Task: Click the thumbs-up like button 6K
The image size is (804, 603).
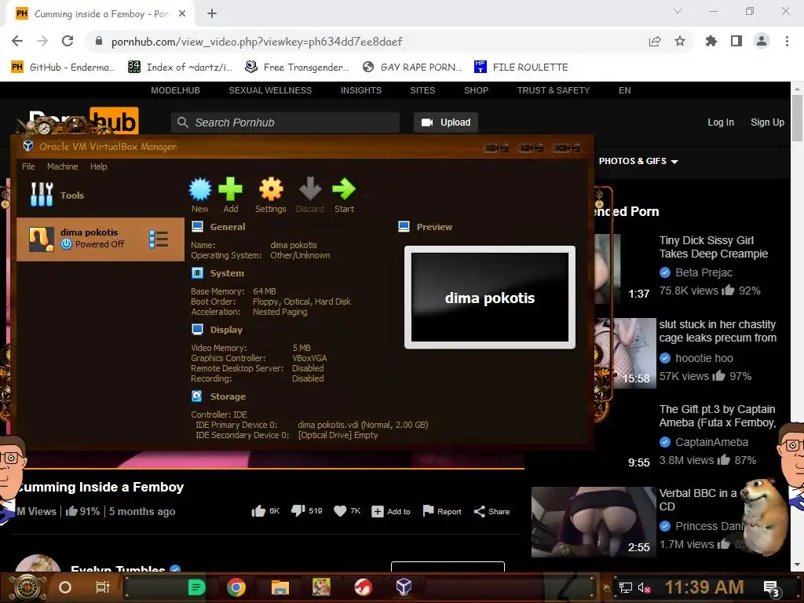Action: point(265,510)
